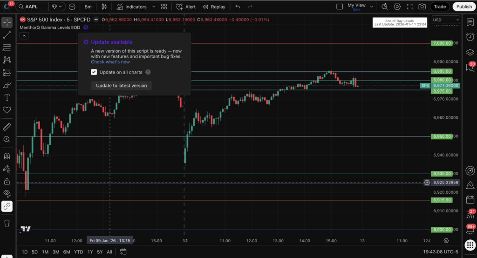Open the apps grid icon in right sidebar
Screen dimensions: 477x258
[470, 245]
